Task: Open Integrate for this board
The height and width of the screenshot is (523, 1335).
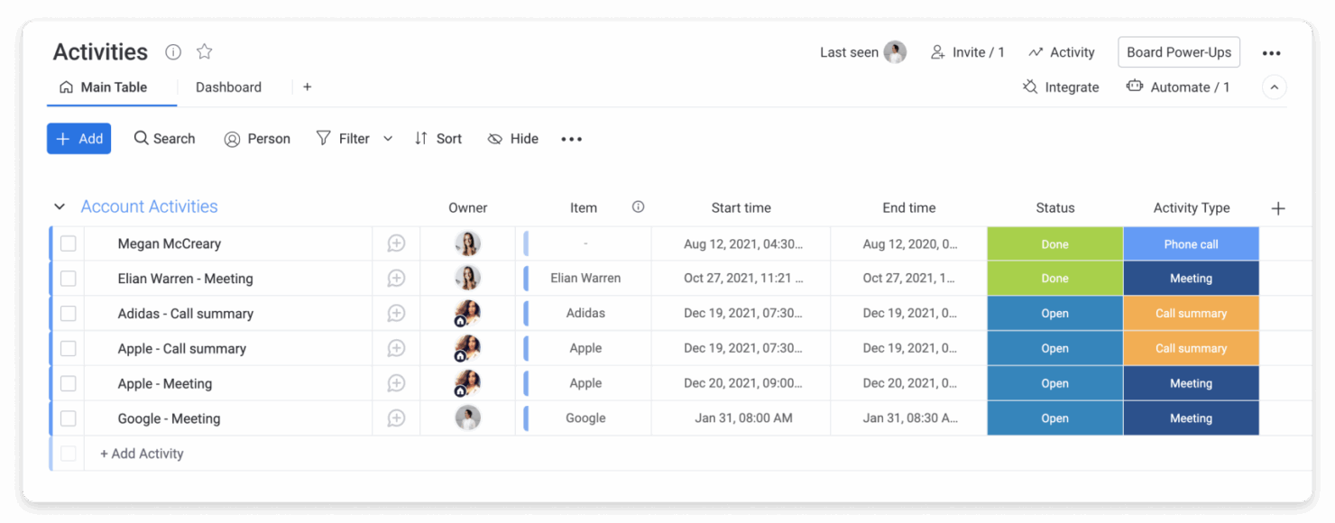Action: (x=1061, y=87)
